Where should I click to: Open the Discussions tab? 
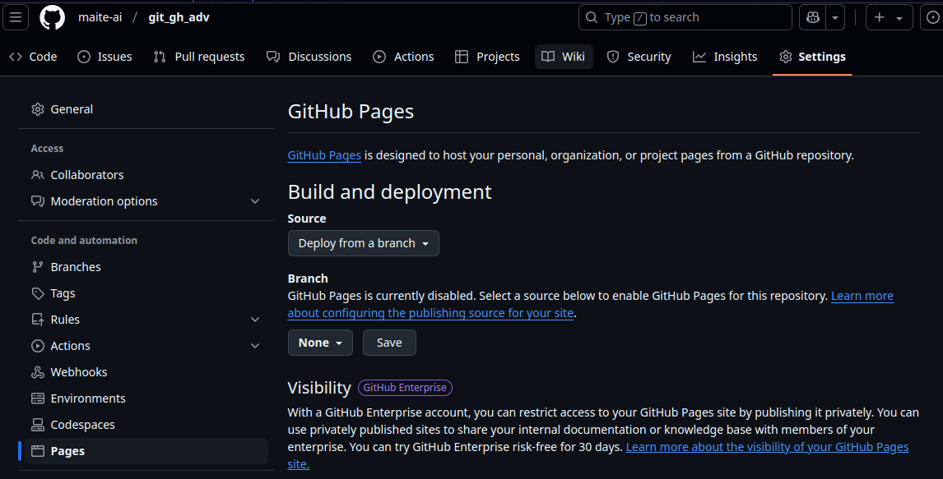pos(309,57)
